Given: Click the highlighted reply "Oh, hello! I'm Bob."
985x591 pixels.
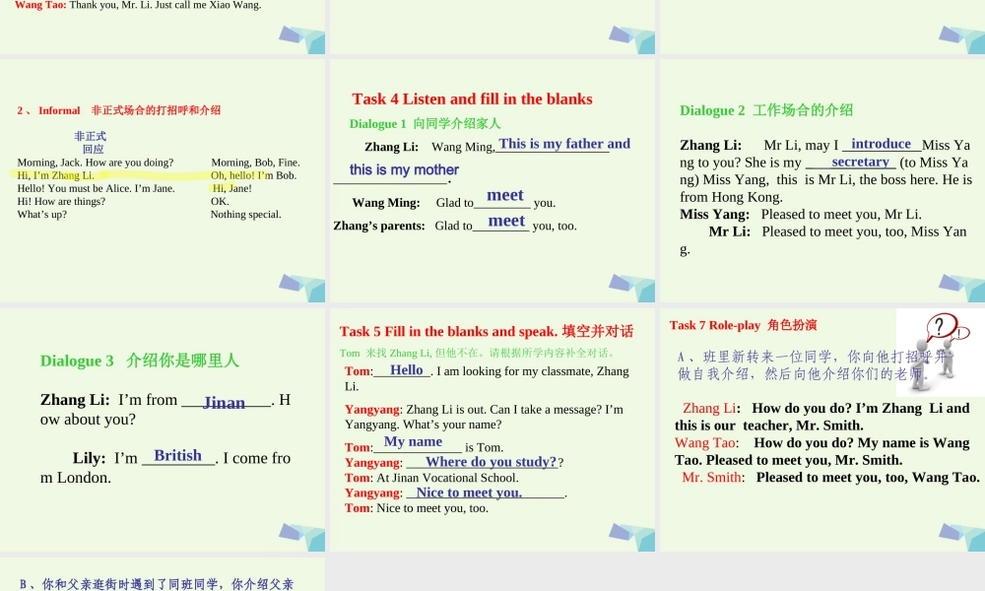Looking at the screenshot, I should click(254, 175).
